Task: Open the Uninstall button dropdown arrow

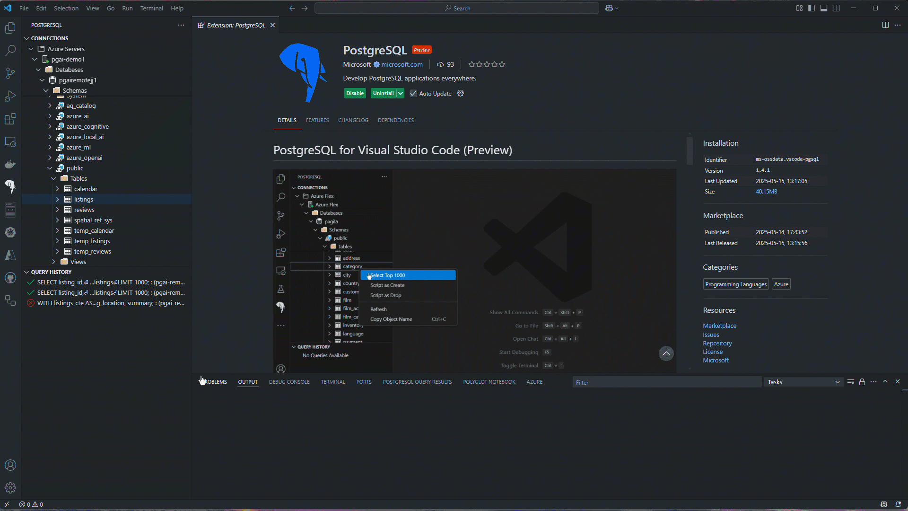Action: click(x=400, y=93)
